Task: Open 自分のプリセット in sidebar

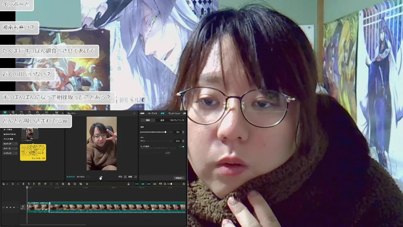Action: click(10, 134)
